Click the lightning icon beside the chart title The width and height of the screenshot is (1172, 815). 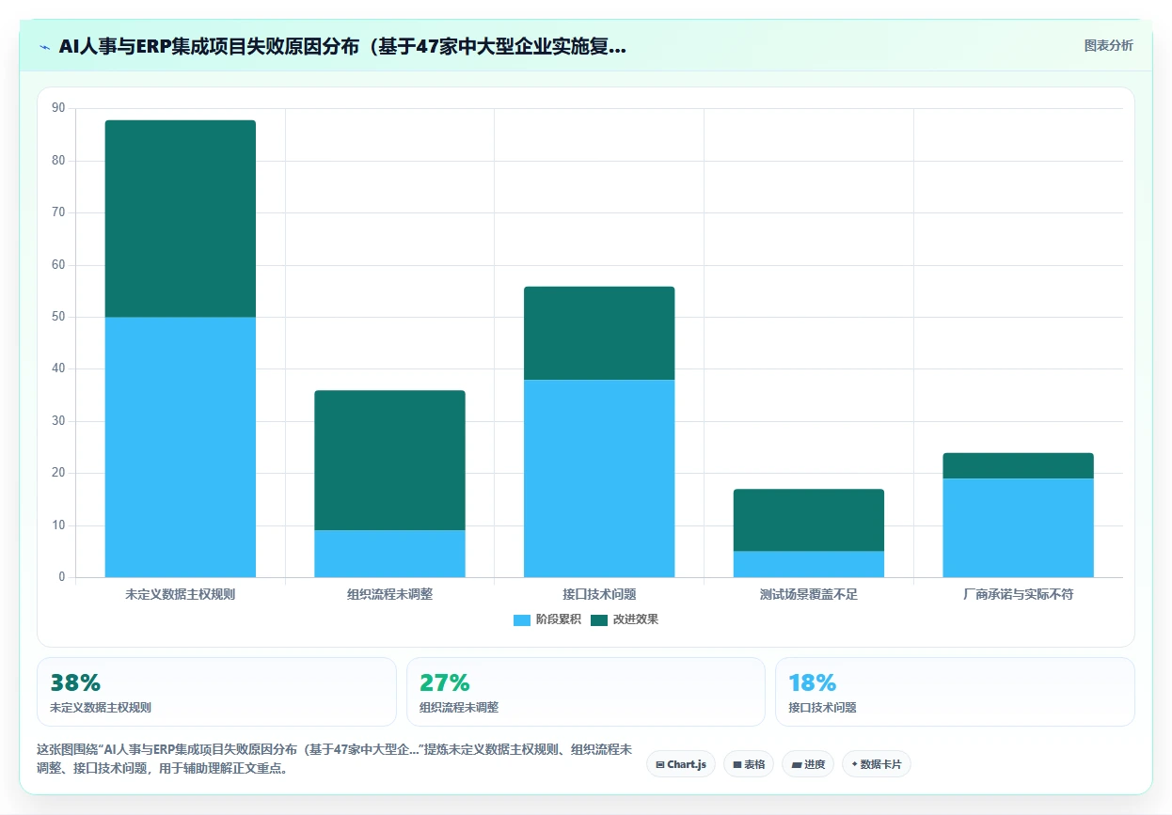[45, 46]
